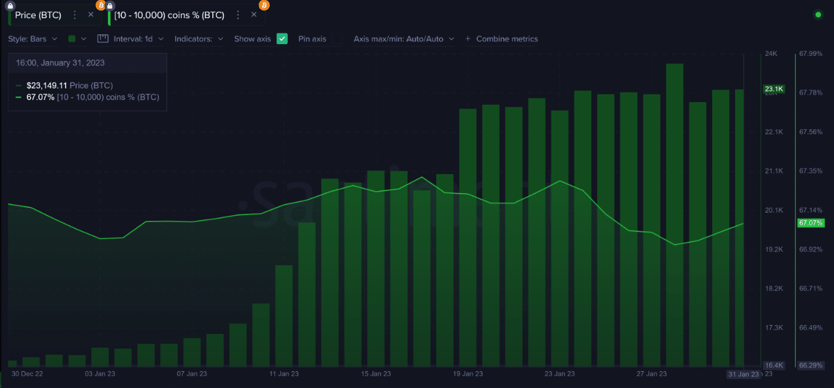Screen dimensions: 834x388
Task: Select the [10 - 10,000) coins % (BTC) tab
Action: [x=169, y=14]
